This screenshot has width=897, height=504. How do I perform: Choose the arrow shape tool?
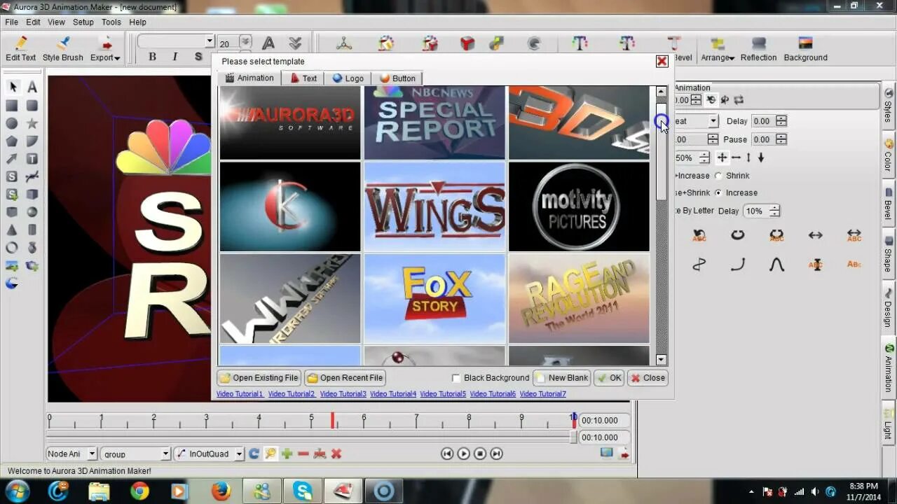(13, 159)
